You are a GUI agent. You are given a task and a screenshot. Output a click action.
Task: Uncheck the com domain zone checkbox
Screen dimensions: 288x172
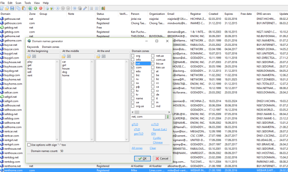click(x=133, y=67)
